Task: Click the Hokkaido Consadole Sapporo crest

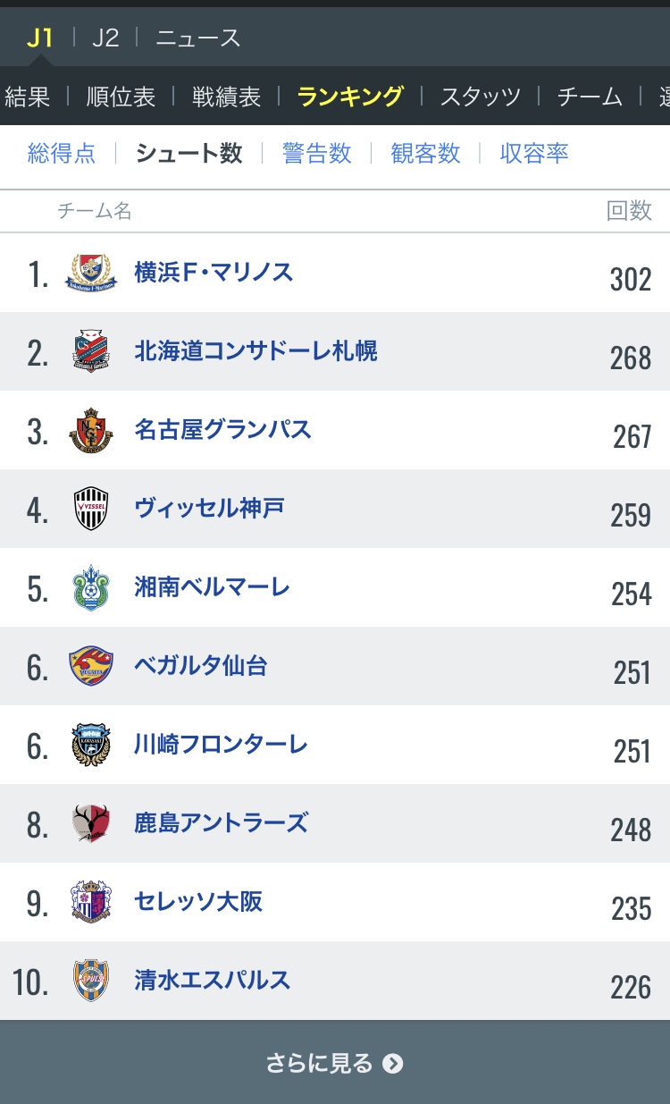Action: tap(91, 351)
